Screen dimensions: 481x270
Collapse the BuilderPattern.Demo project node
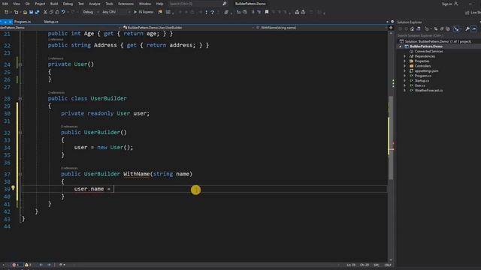[400, 46]
